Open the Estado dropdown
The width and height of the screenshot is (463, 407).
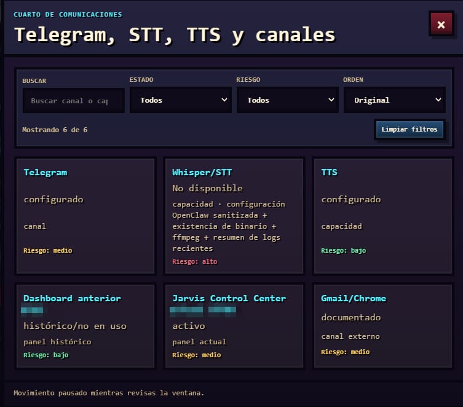coord(180,100)
